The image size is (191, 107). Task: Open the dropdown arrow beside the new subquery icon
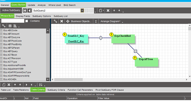coord(104,10)
